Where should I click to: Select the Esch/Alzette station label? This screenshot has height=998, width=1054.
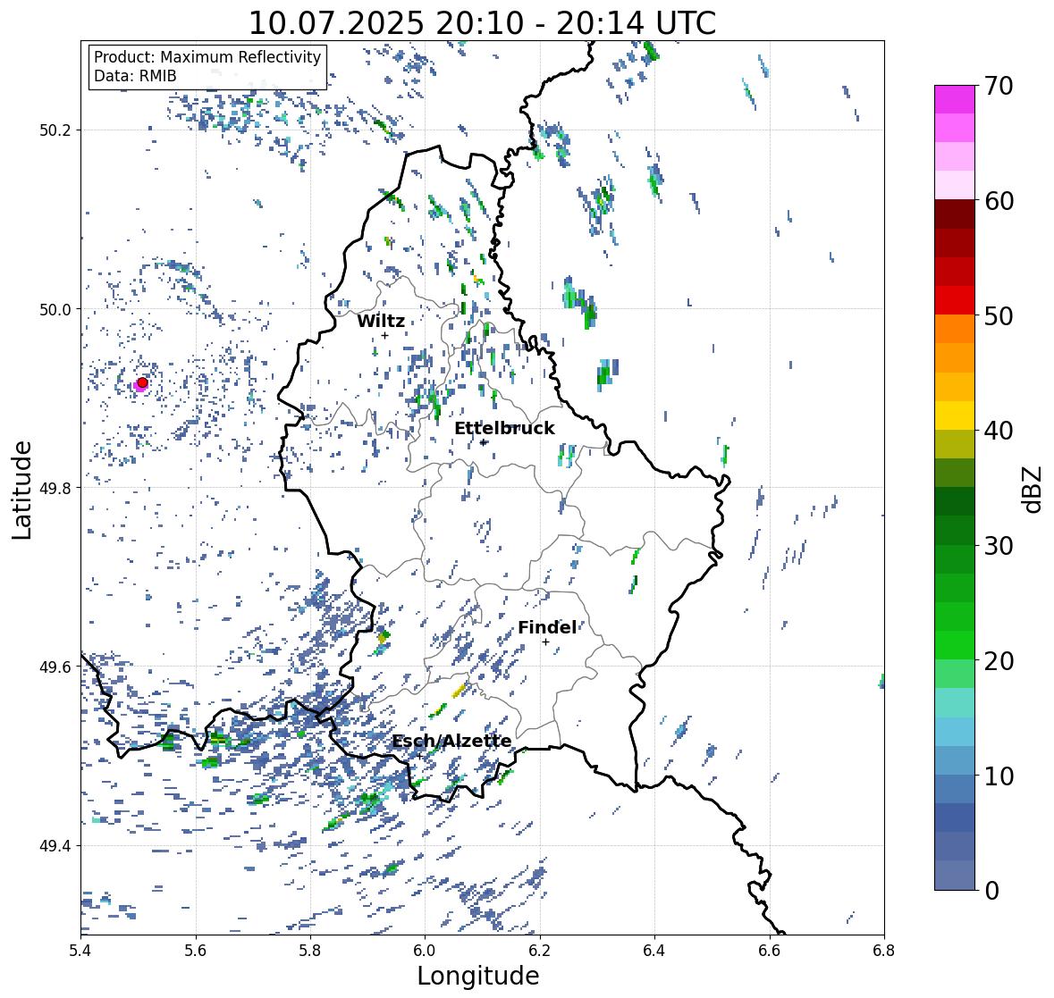click(451, 741)
